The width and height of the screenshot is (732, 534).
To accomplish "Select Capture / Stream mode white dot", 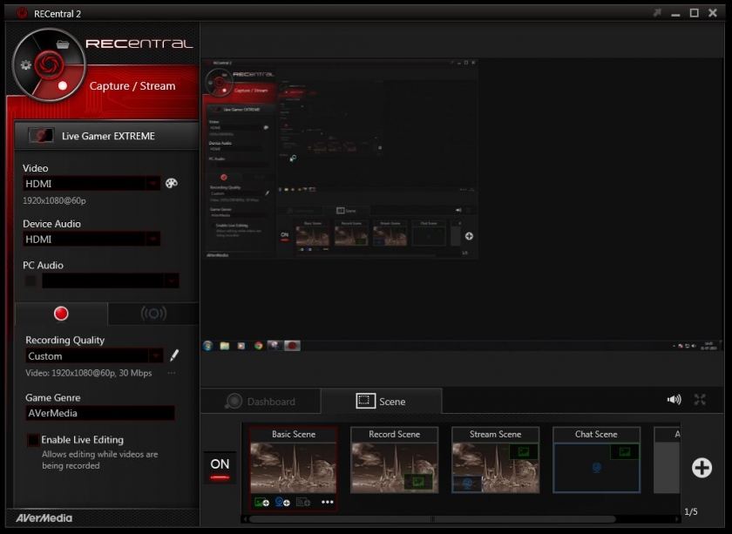I will 63,85.
